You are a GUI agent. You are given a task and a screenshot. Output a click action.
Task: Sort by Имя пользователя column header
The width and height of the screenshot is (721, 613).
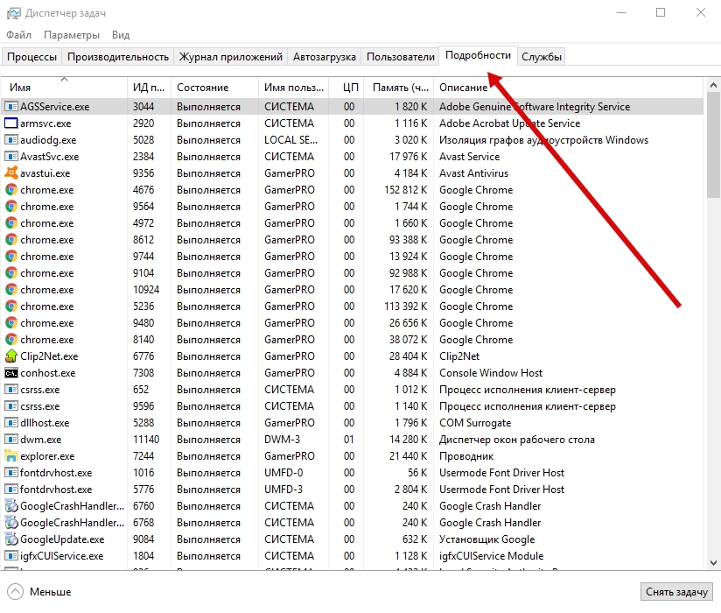(x=294, y=87)
